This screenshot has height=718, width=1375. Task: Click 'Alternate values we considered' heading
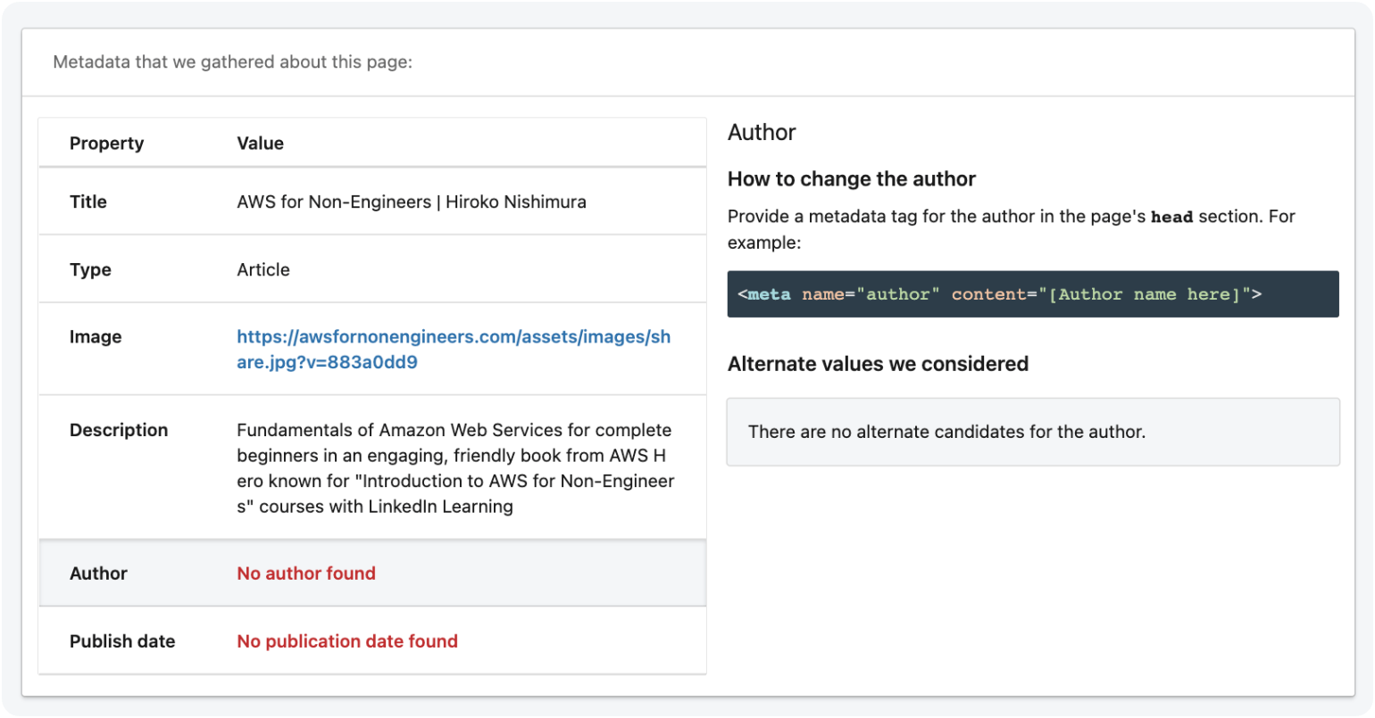click(x=878, y=364)
